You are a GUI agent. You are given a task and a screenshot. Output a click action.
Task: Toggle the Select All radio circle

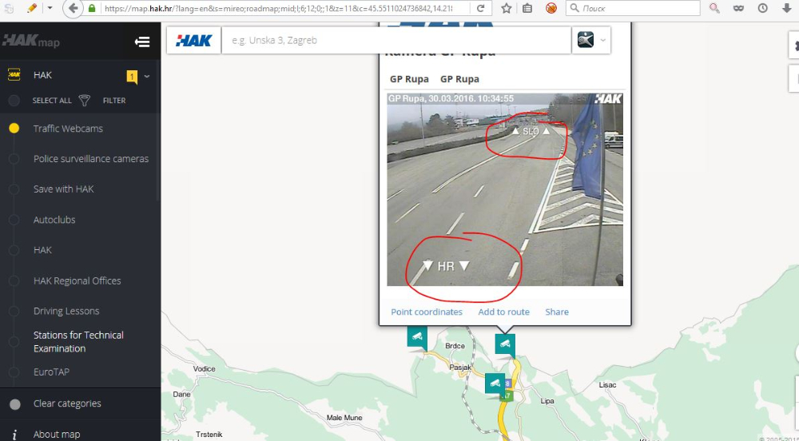tap(14, 101)
